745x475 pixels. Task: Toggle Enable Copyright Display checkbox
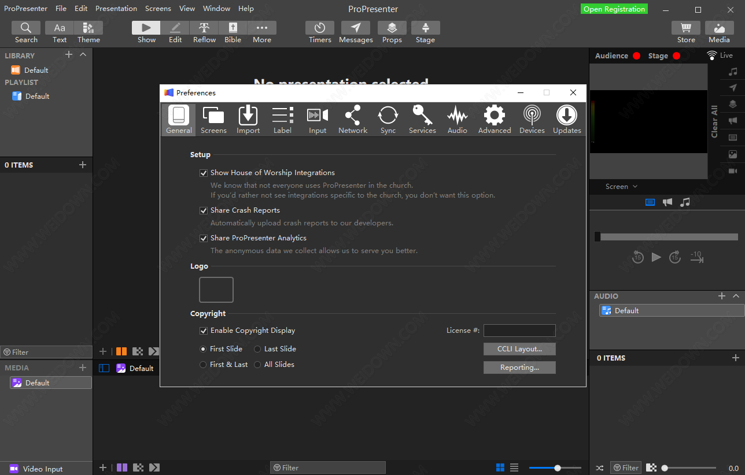click(204, 331)
